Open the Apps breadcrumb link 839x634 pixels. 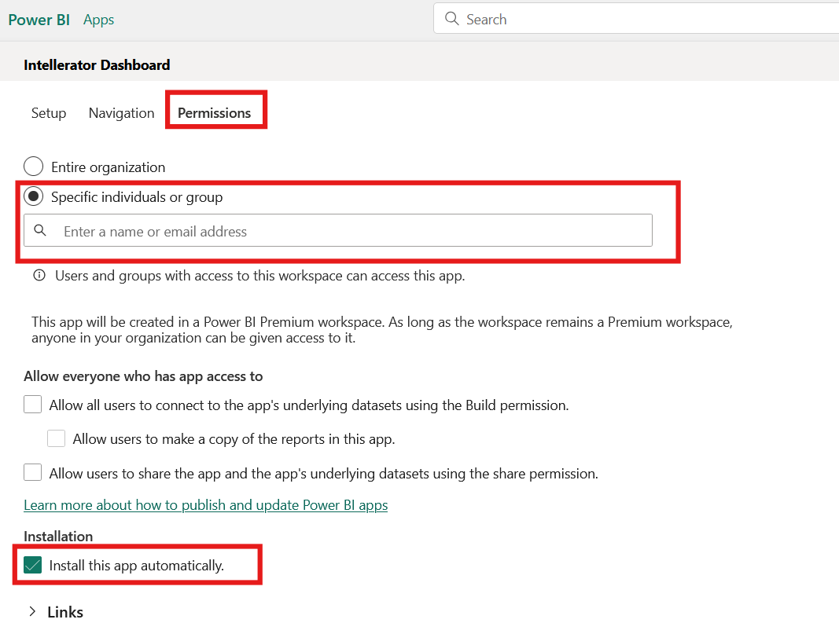click(99, 20)
